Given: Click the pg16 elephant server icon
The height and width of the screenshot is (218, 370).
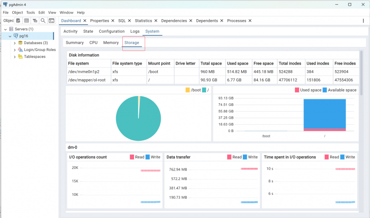Looking at the screenshot, I should [x=16, y=36].
